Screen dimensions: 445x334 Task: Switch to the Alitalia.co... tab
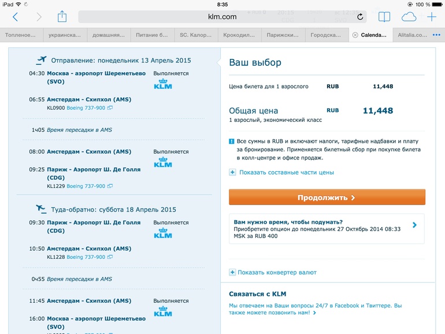[412, 35]
